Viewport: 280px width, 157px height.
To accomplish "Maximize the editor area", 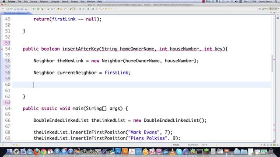I will coord(274,13).
